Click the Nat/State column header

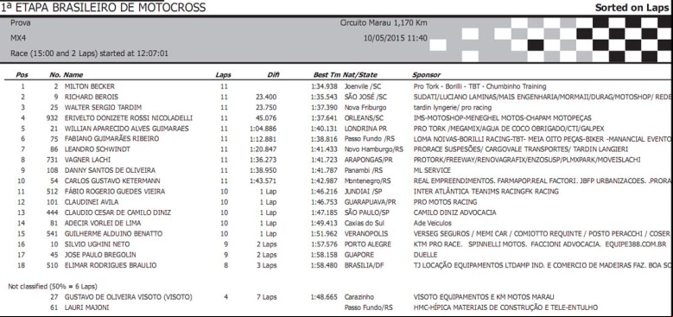[x=359, y=75]
